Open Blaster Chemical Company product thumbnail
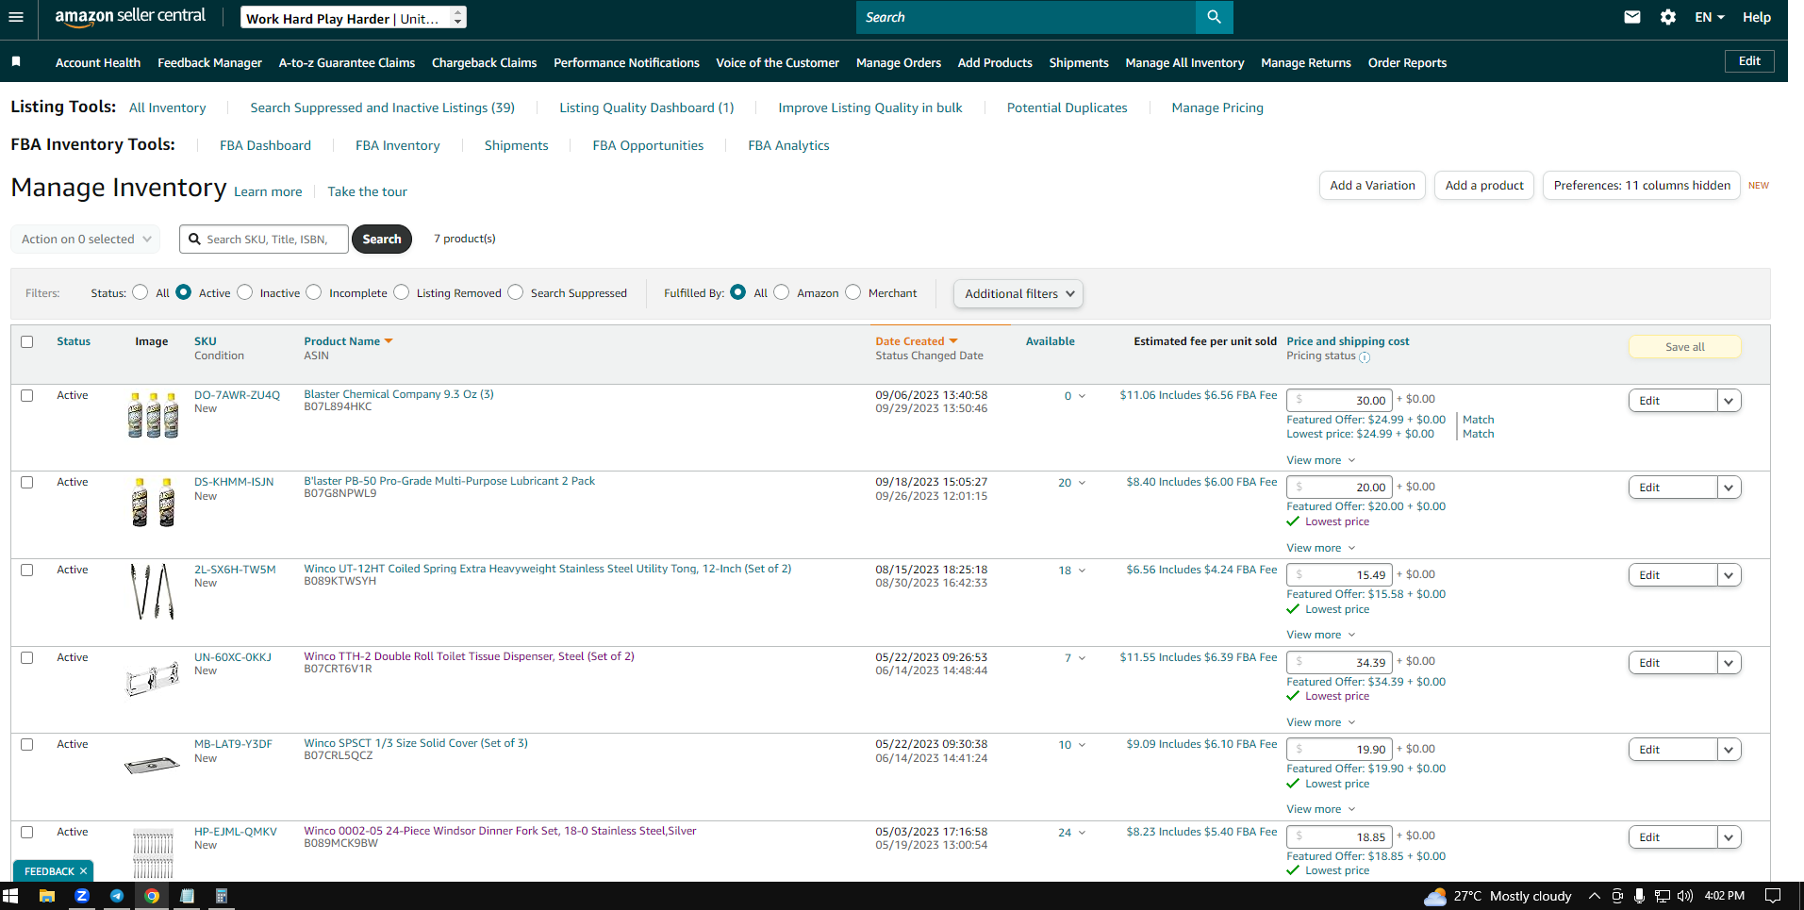The height and width of the screenshot is (910, 1804). tap(153, 415)
